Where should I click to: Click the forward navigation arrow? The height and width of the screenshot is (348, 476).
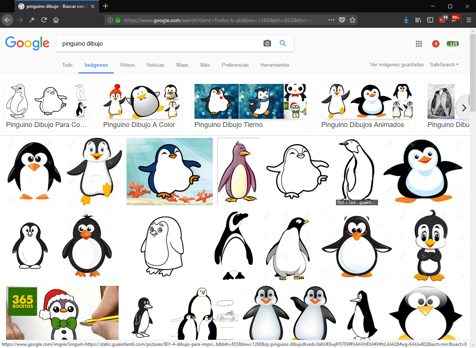pos(20,20)
